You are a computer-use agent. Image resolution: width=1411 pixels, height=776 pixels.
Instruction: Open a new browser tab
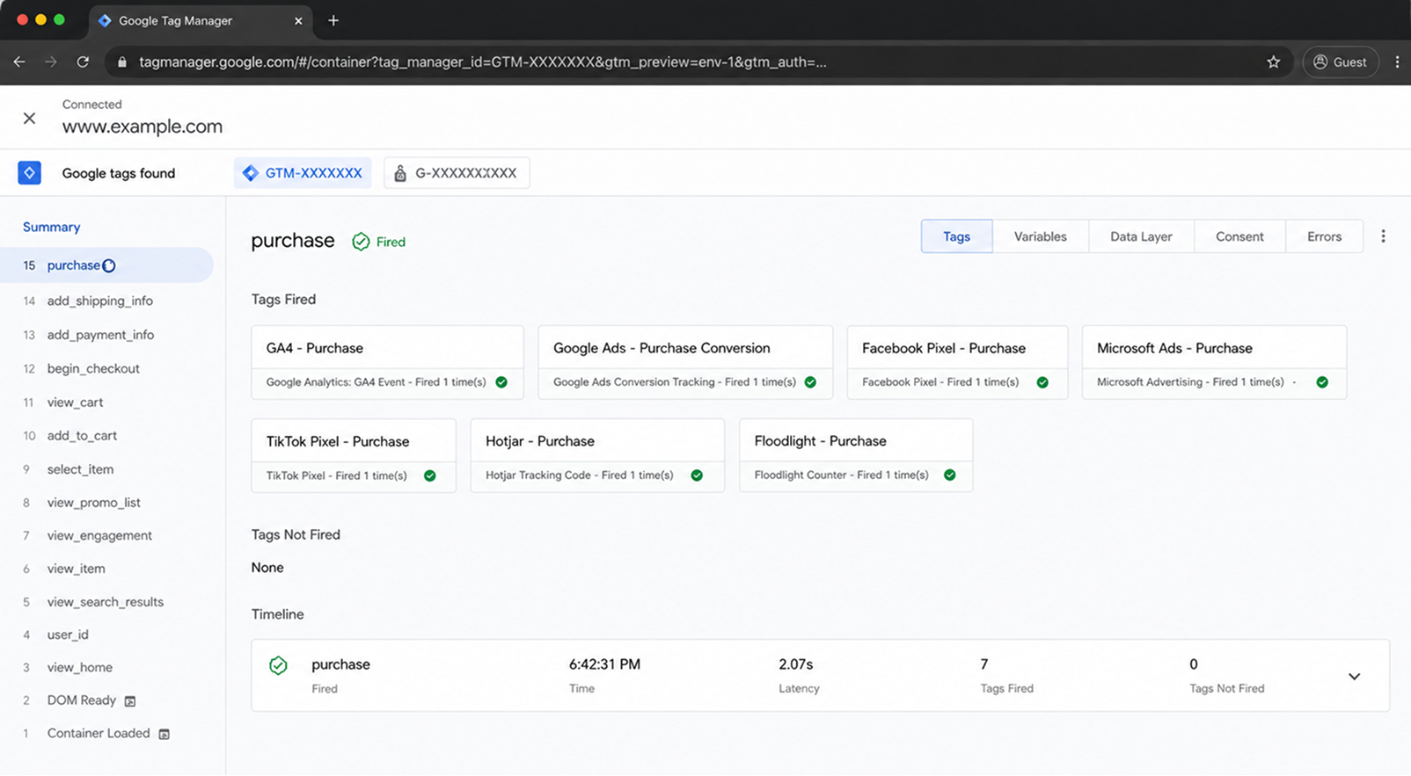(333, 20)
